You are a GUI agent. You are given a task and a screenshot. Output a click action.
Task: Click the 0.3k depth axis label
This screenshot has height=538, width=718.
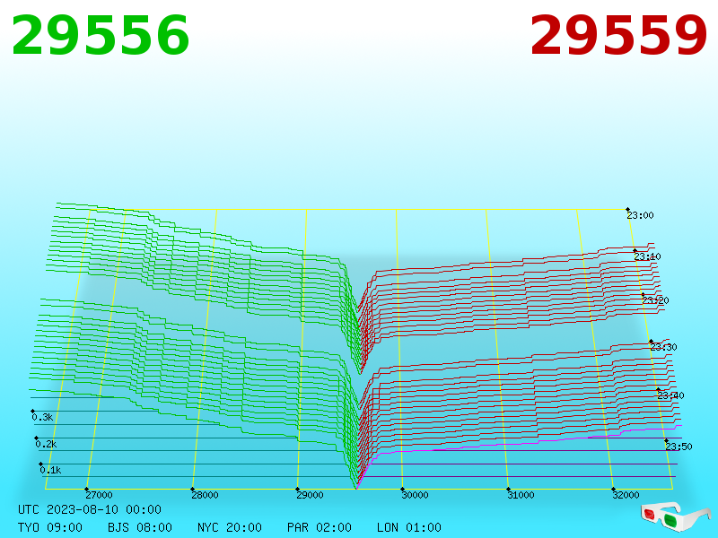click(x=42, y=417)
